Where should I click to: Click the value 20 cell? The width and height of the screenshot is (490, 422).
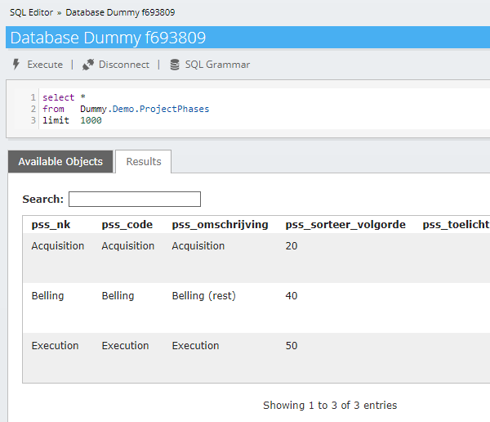coord(292,246)
